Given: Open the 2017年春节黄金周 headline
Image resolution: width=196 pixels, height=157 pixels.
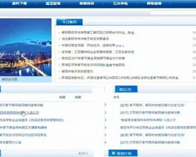Looking at the screenshot, I should (93, 58).
